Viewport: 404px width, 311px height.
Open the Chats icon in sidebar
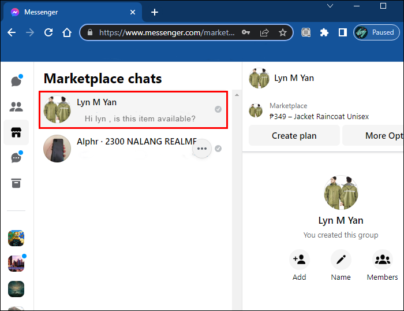click(17, 81)
